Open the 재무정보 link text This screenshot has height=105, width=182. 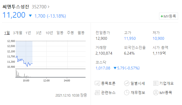point(138,93)
